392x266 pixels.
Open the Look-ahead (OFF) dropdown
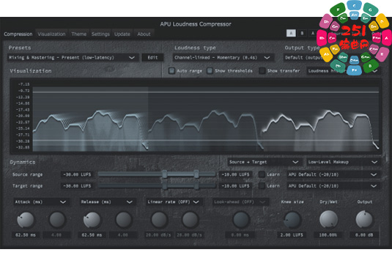click(240, 202)
